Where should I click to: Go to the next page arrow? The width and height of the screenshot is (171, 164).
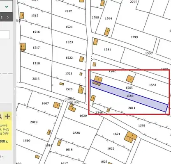point(8,17)
